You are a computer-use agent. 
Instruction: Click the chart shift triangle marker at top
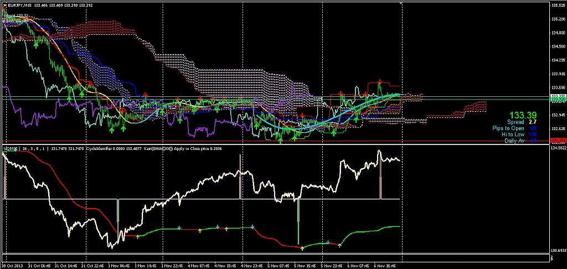[401, 3]
